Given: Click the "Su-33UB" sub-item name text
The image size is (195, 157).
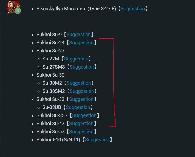Looking at the screenshot, I should coord(52,107).
